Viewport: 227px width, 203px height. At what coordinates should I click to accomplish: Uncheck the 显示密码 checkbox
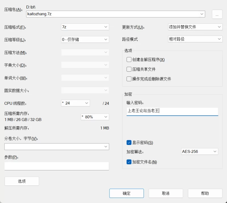[x=129, y=142]
